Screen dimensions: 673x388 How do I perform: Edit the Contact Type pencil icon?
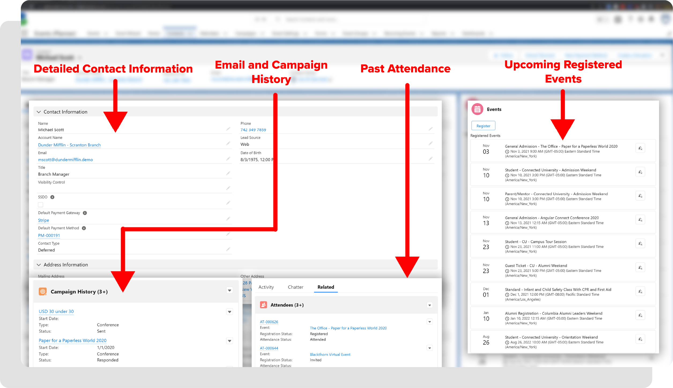[x=228, y=249]
